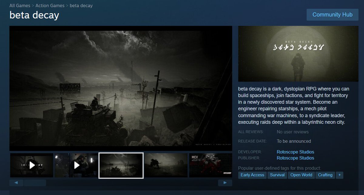Click the plus button to add tags
This screenshot has width=364, height=195.
339,175
